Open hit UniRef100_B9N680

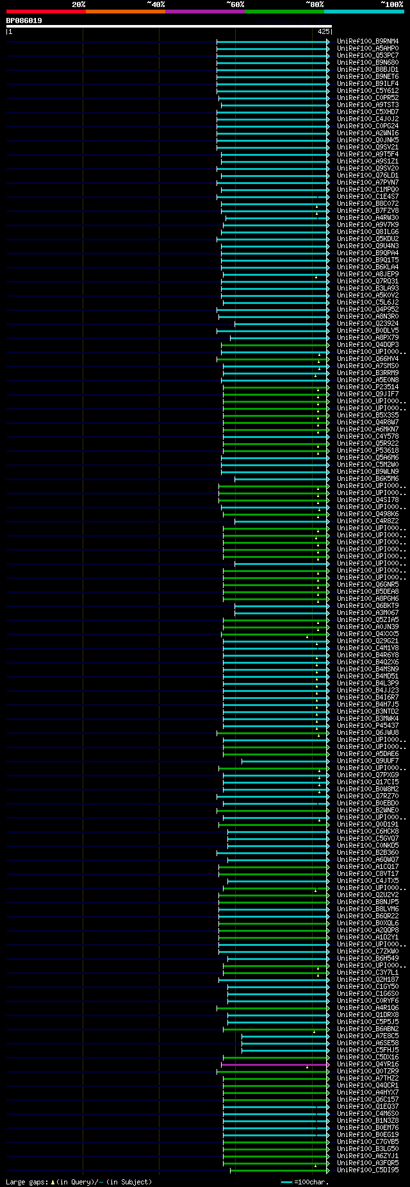pos(368,62)
